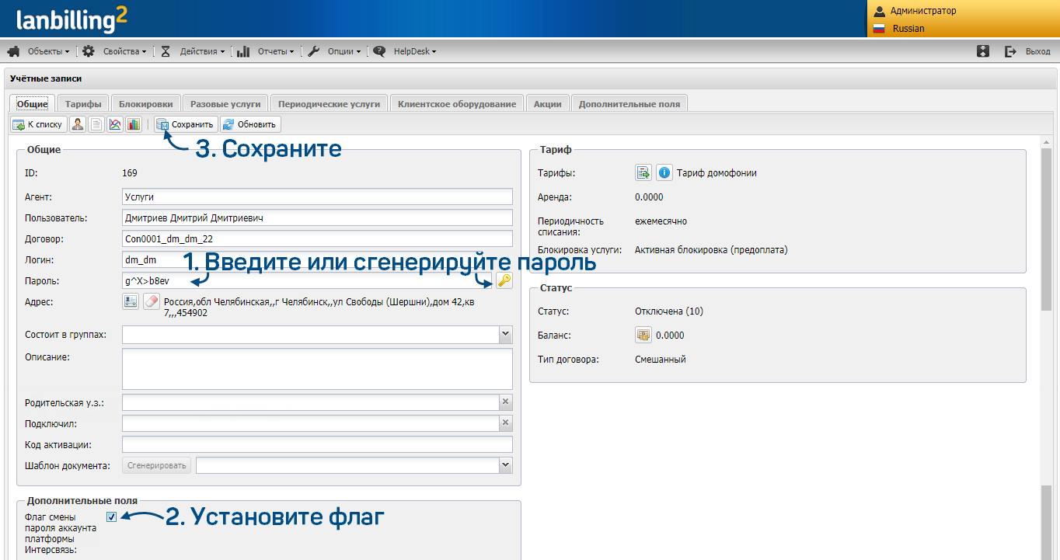Clear the Подключил field with X
Screen dimensions: 1060x560
(506, 423)
